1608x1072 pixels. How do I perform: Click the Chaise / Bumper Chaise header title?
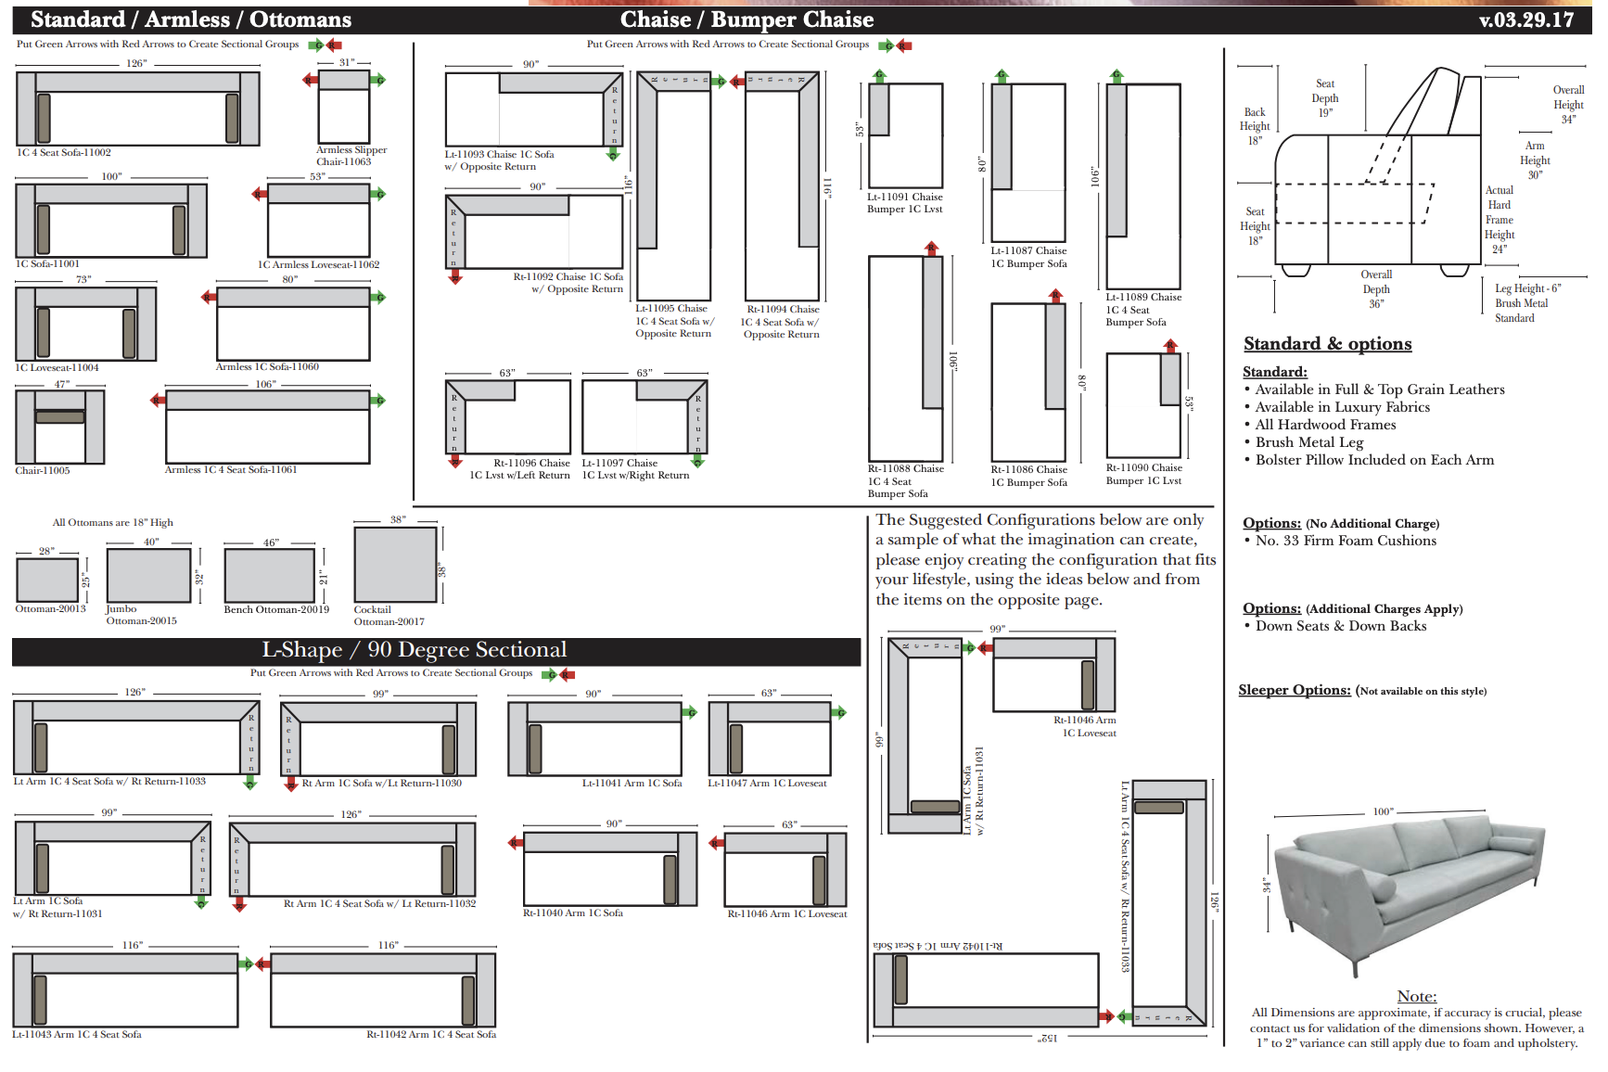[x=747, y=19]
